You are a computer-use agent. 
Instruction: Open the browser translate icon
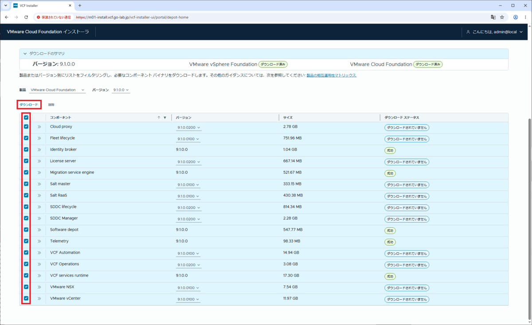click(493, 17)
